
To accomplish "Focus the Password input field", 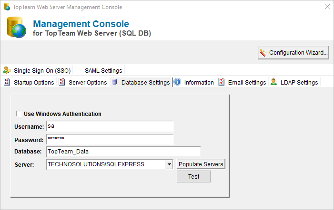I will (110, 139).
